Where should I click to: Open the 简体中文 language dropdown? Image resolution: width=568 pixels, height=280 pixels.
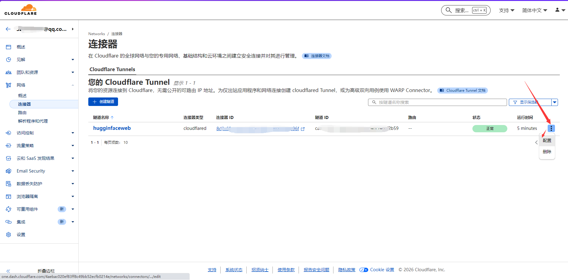coord(534,10)
